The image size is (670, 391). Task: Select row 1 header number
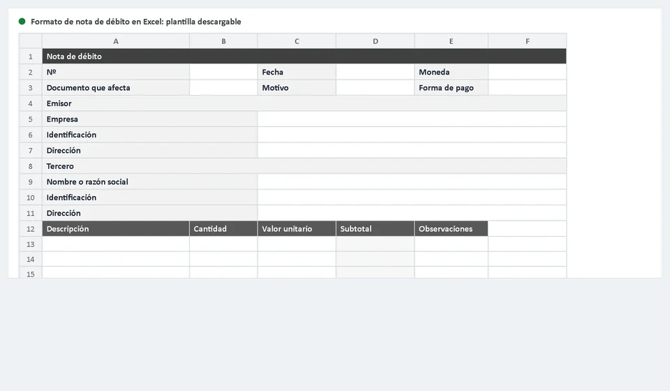tap(30, 57)
